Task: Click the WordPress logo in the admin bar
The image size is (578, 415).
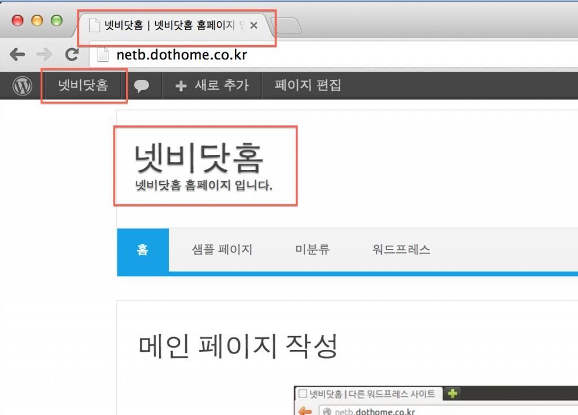Action: (23, 86)
